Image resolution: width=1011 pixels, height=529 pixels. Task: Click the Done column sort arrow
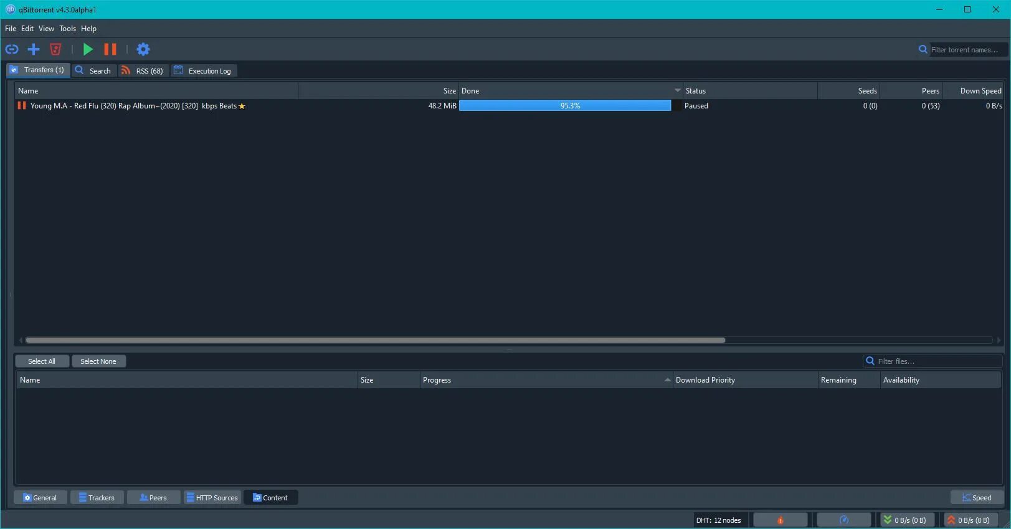point(678,90)
